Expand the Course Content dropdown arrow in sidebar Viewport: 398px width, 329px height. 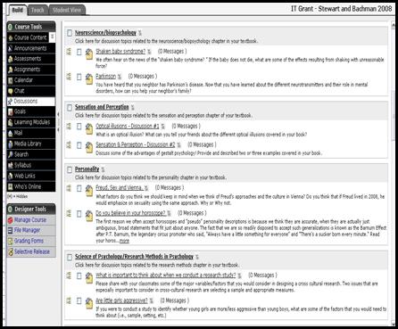point(53,37)
